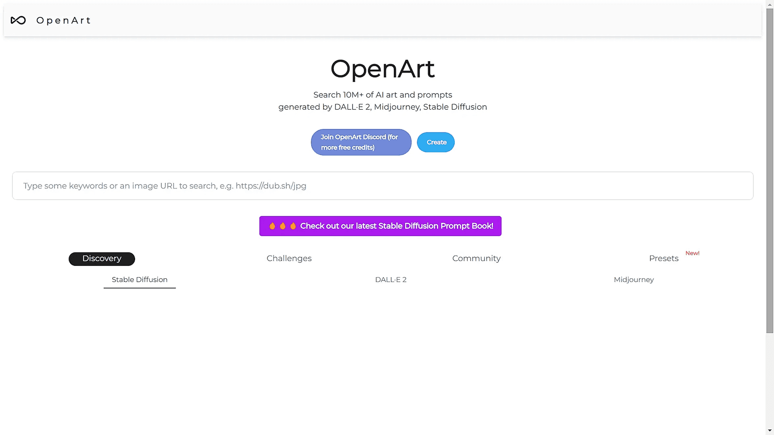This screenshot has height=435, width=774.
Task: Choose the Stable Diffusion sub-tab
Action: pos(139,280)
